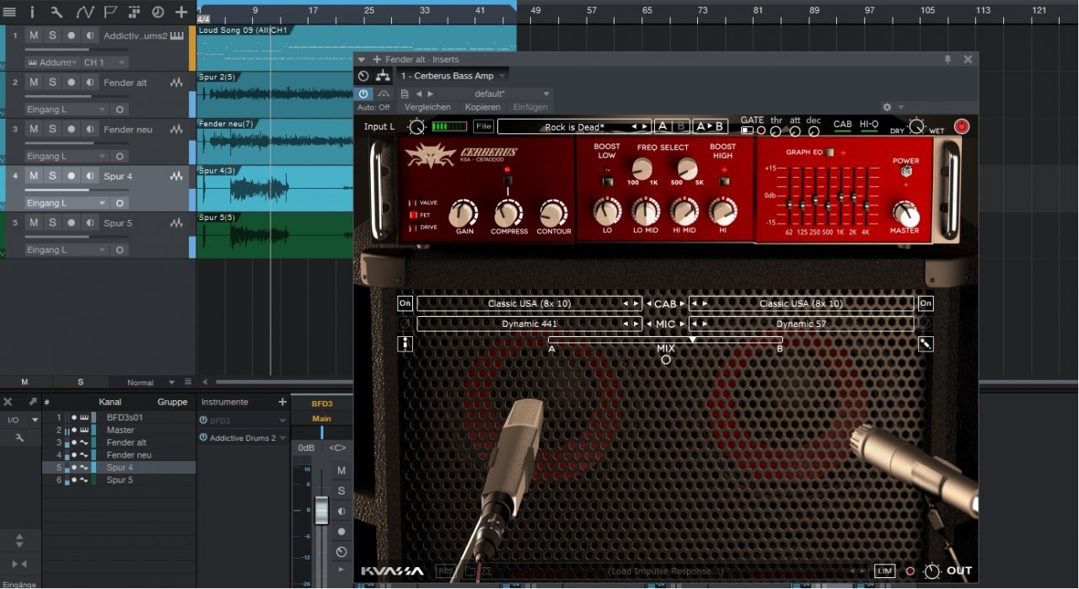
Task: Open mixer settings wrench icon in console
Action: click(19, 437)
